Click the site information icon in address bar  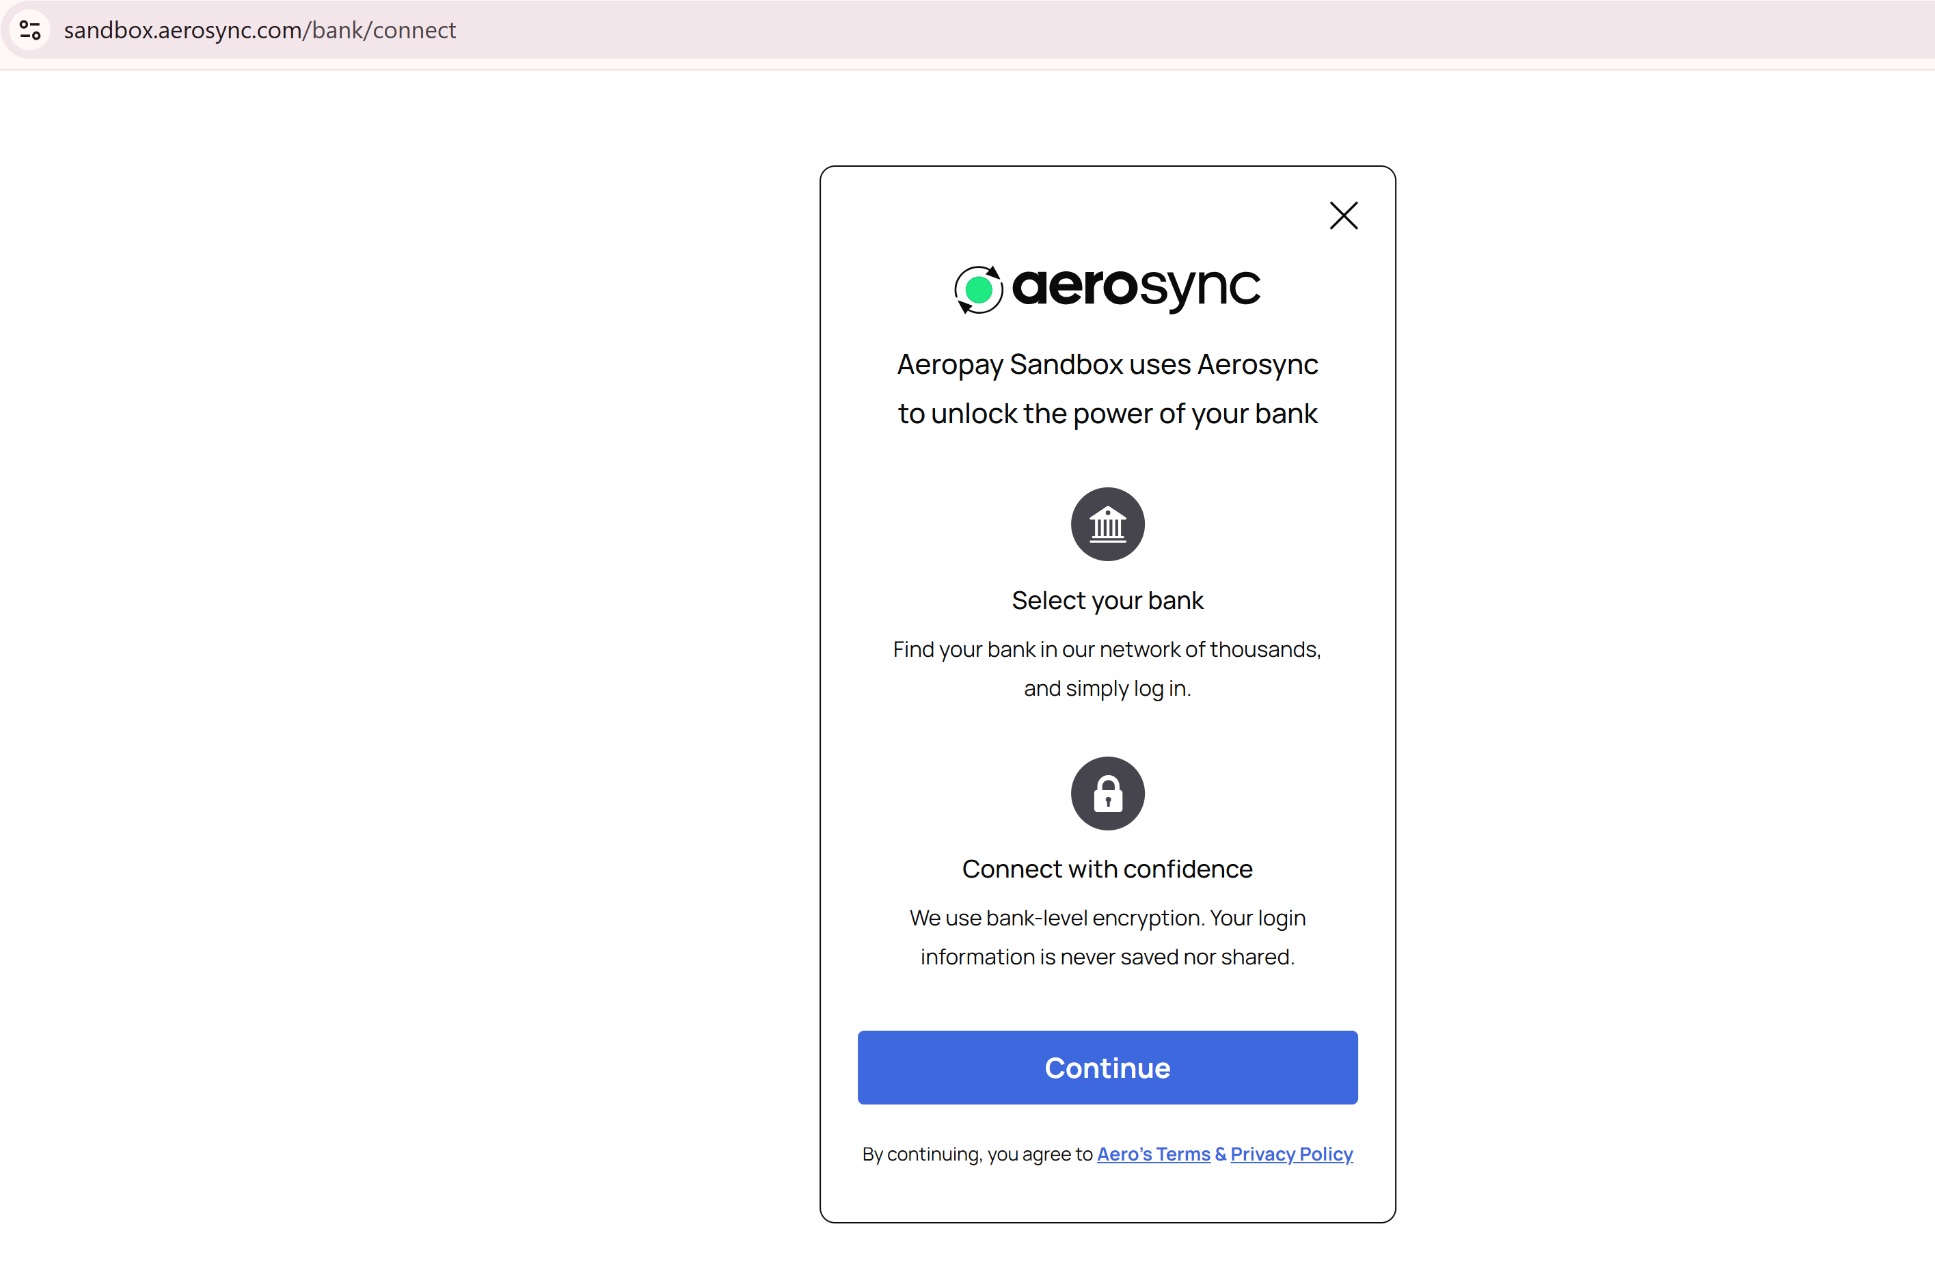pyautogui.click(x=30, y=30)
